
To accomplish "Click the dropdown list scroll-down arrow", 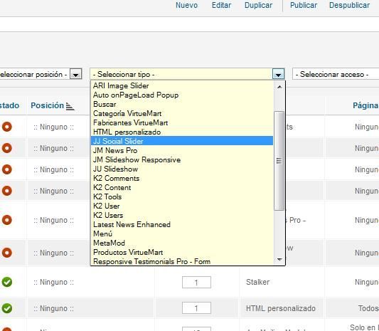I will coord(279,260).
